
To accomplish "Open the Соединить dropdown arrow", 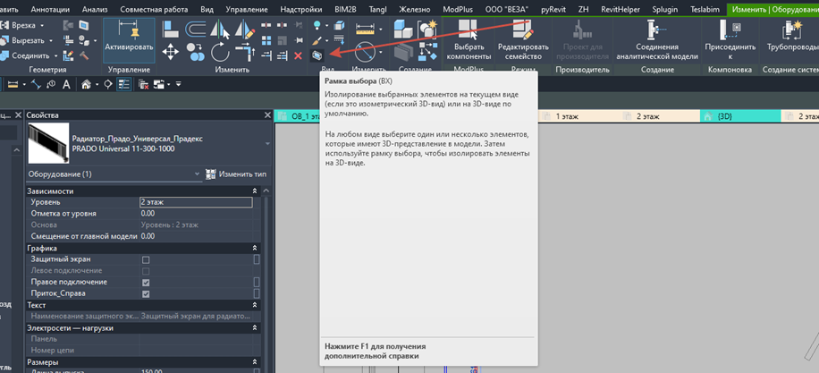I will click(56, 55).
